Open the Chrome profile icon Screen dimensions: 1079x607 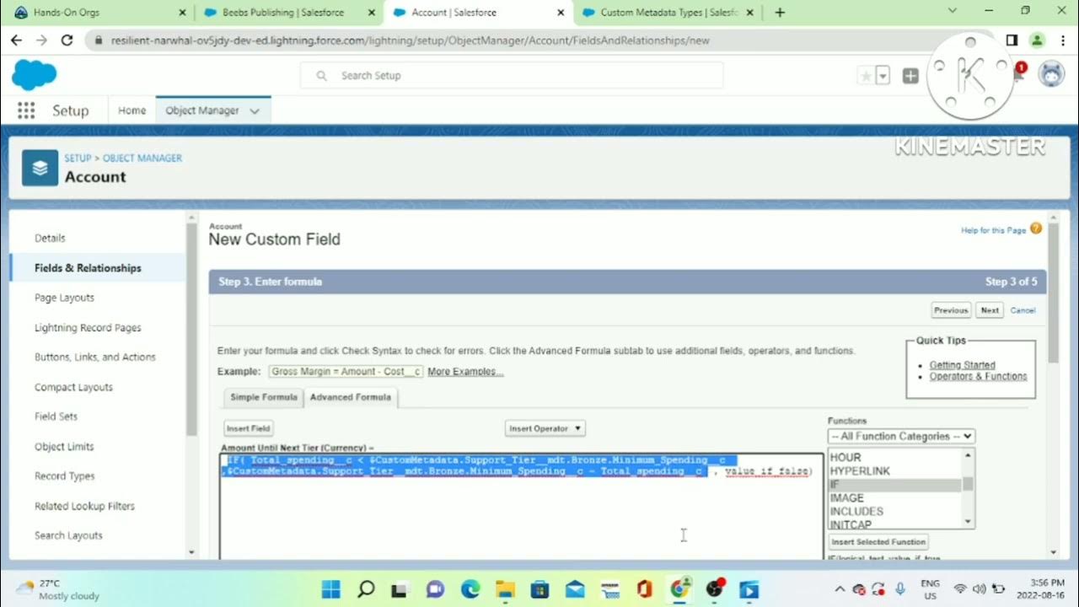click(1037, 40)
